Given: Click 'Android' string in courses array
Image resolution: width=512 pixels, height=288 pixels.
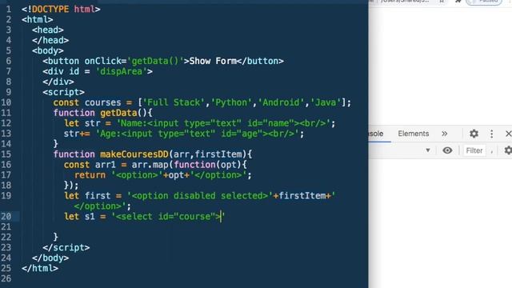Looking at the screenshot, I should 281,102.
